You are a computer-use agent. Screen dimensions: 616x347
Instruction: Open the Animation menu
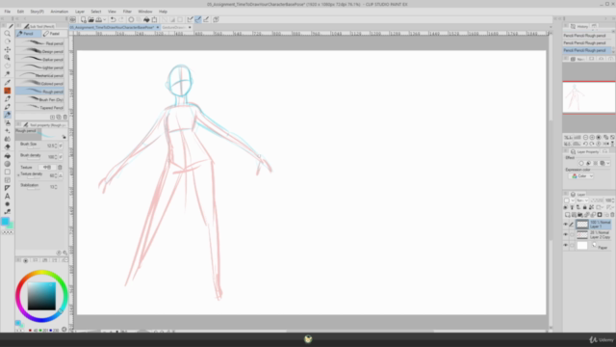point(60,12)
